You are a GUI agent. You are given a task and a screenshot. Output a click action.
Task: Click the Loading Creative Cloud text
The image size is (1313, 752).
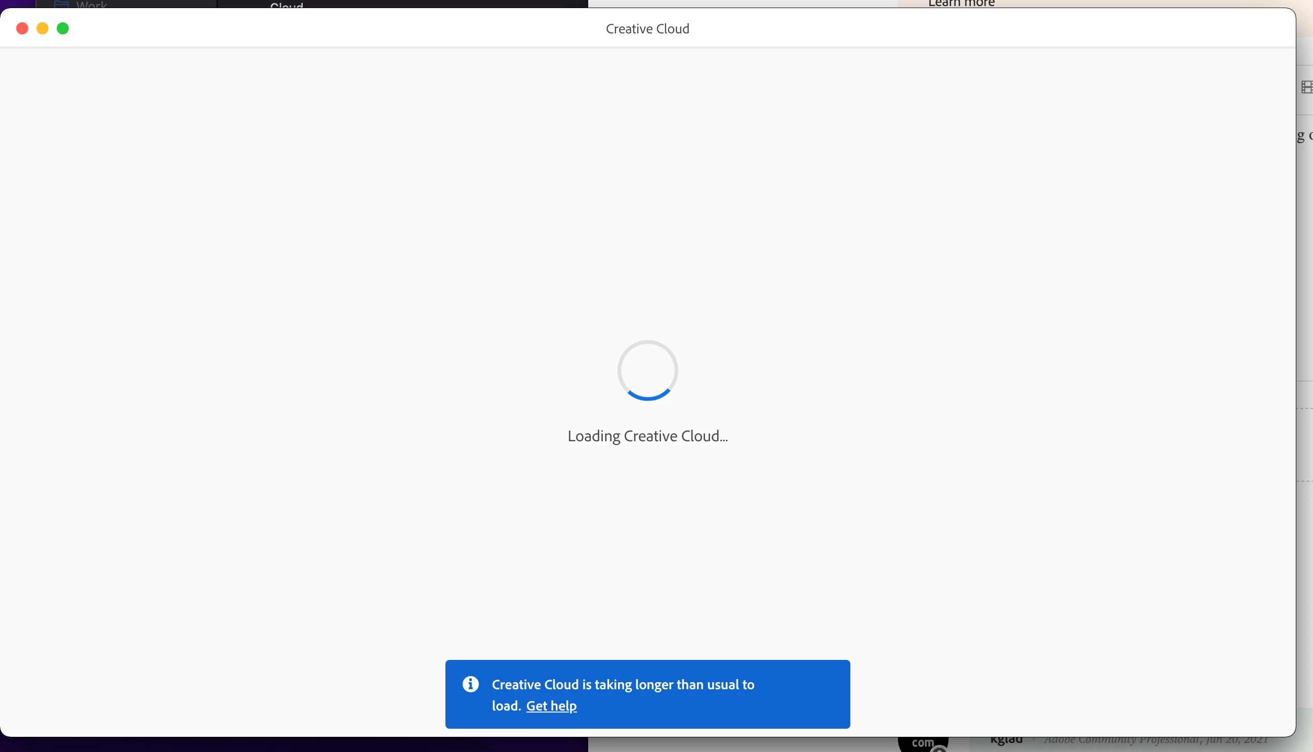647,436
